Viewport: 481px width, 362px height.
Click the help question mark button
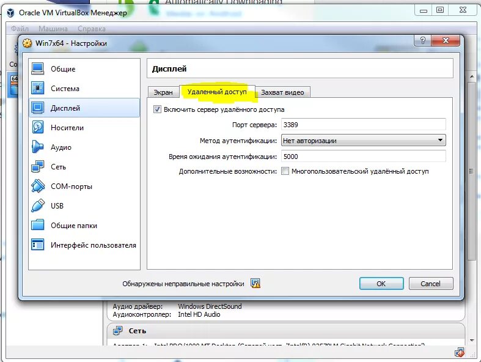pyautogui.click(x=423, y=40)
